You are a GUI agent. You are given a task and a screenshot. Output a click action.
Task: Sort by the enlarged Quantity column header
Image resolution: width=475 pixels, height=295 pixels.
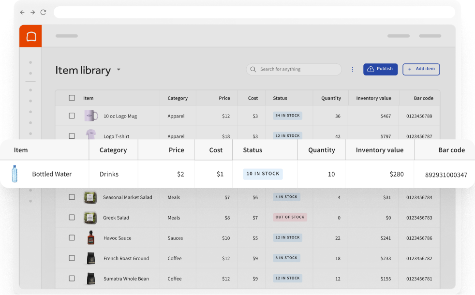pos(321,150)
